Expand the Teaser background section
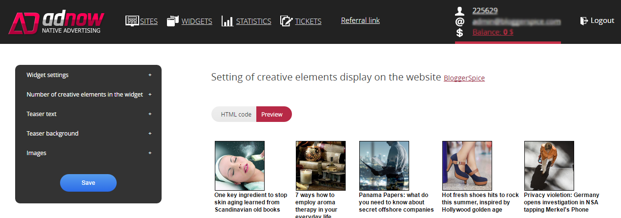621x218 pixels. 150,134
